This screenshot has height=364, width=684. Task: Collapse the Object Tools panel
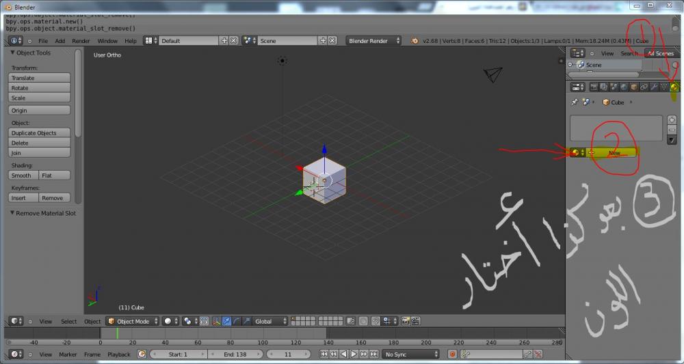[x=12, y=53]
